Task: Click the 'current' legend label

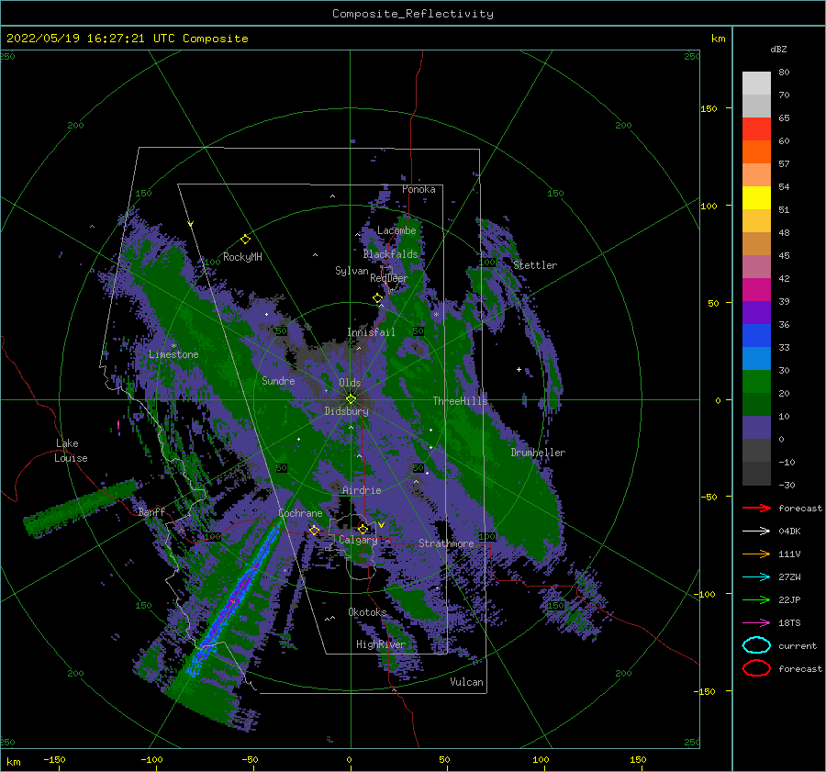Action: pyautogui.click(x=798, y=645)
